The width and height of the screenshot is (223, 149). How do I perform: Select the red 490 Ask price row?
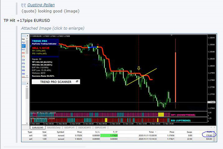pos(24,53)
